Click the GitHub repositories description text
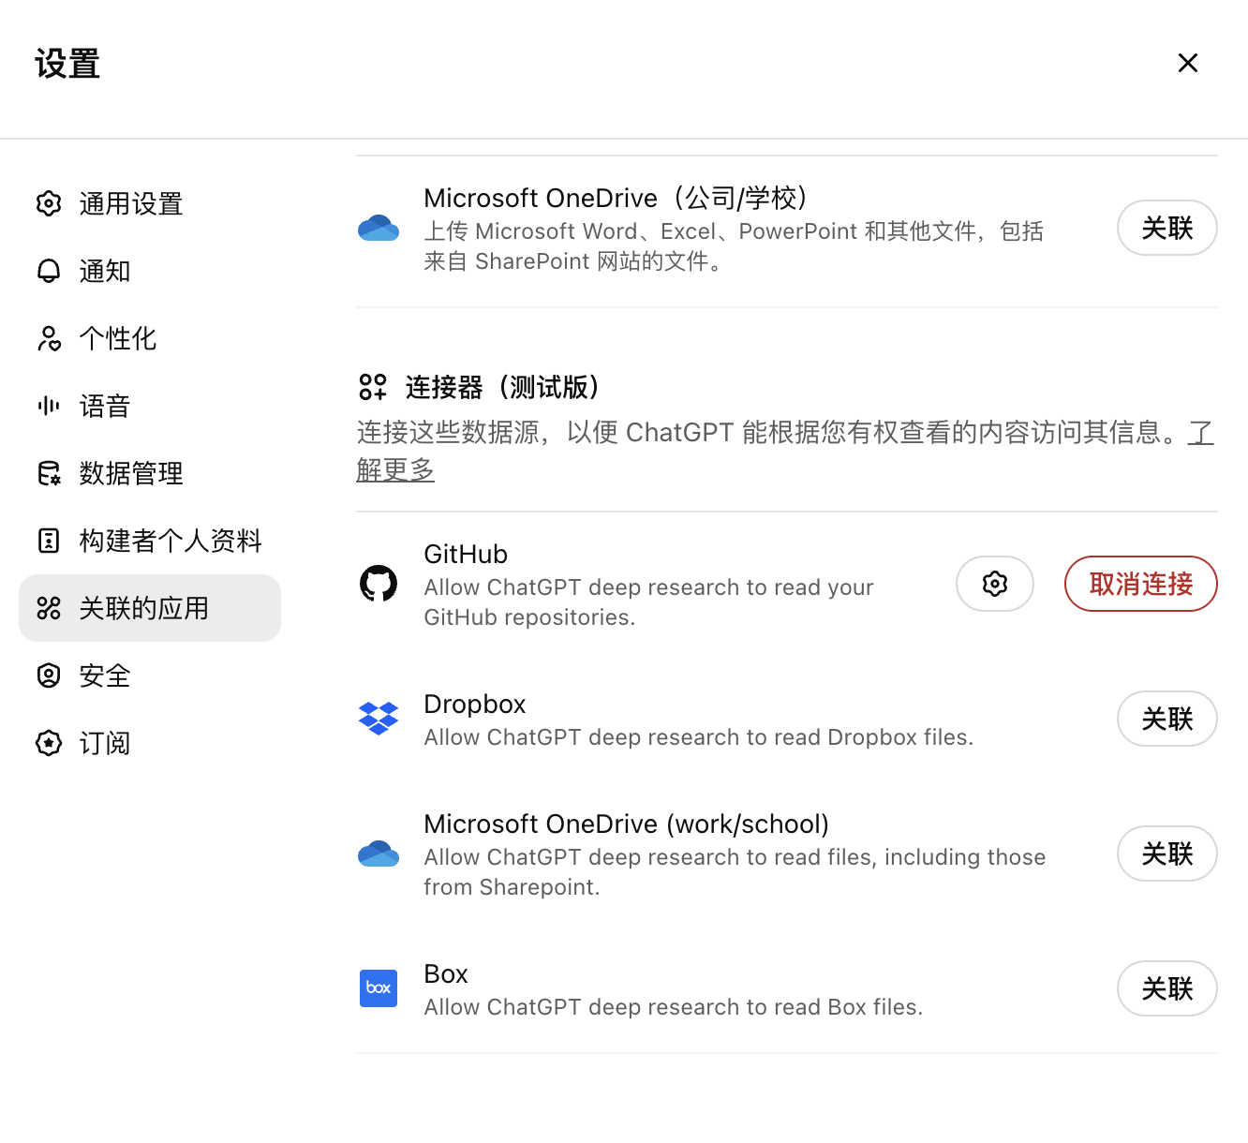Screen dimensions: 1248x1143 pyautogui.click(x=648, y=602)
